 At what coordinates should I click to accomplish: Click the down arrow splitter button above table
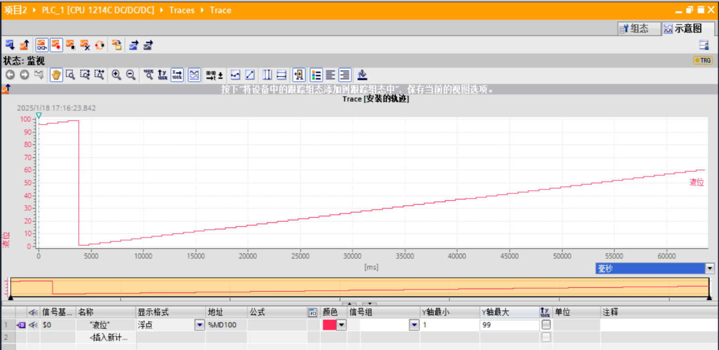point(369,305)
